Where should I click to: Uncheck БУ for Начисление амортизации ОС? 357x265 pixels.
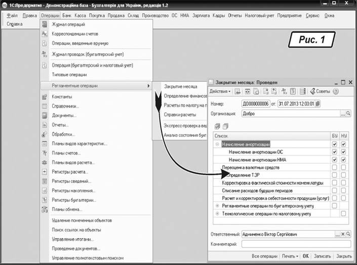(x=334, y=152)
